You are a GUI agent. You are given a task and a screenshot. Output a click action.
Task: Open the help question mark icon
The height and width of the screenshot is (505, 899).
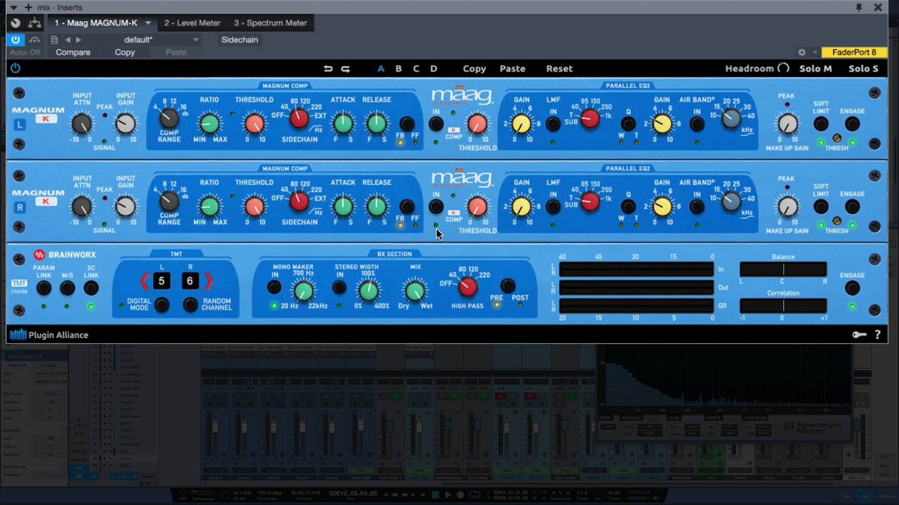pos(877,335)
